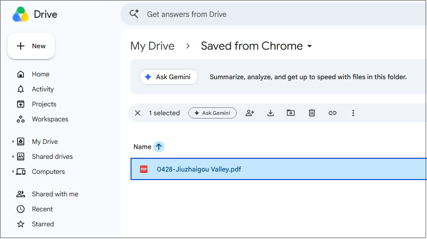This screenshot has height=239, width=427.
Task: Open Shared with me
Action: coord(55,194)
